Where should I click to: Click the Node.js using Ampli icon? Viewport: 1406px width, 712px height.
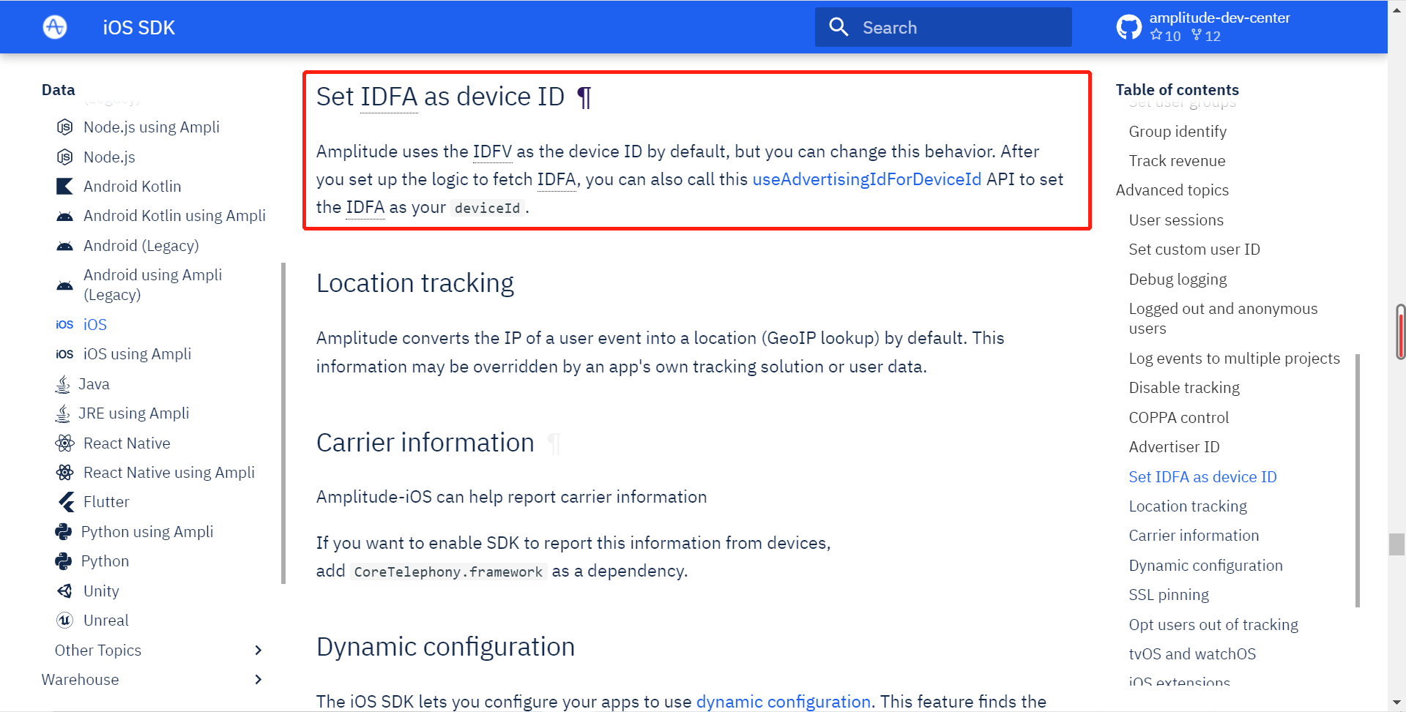[x=64, y=127]
